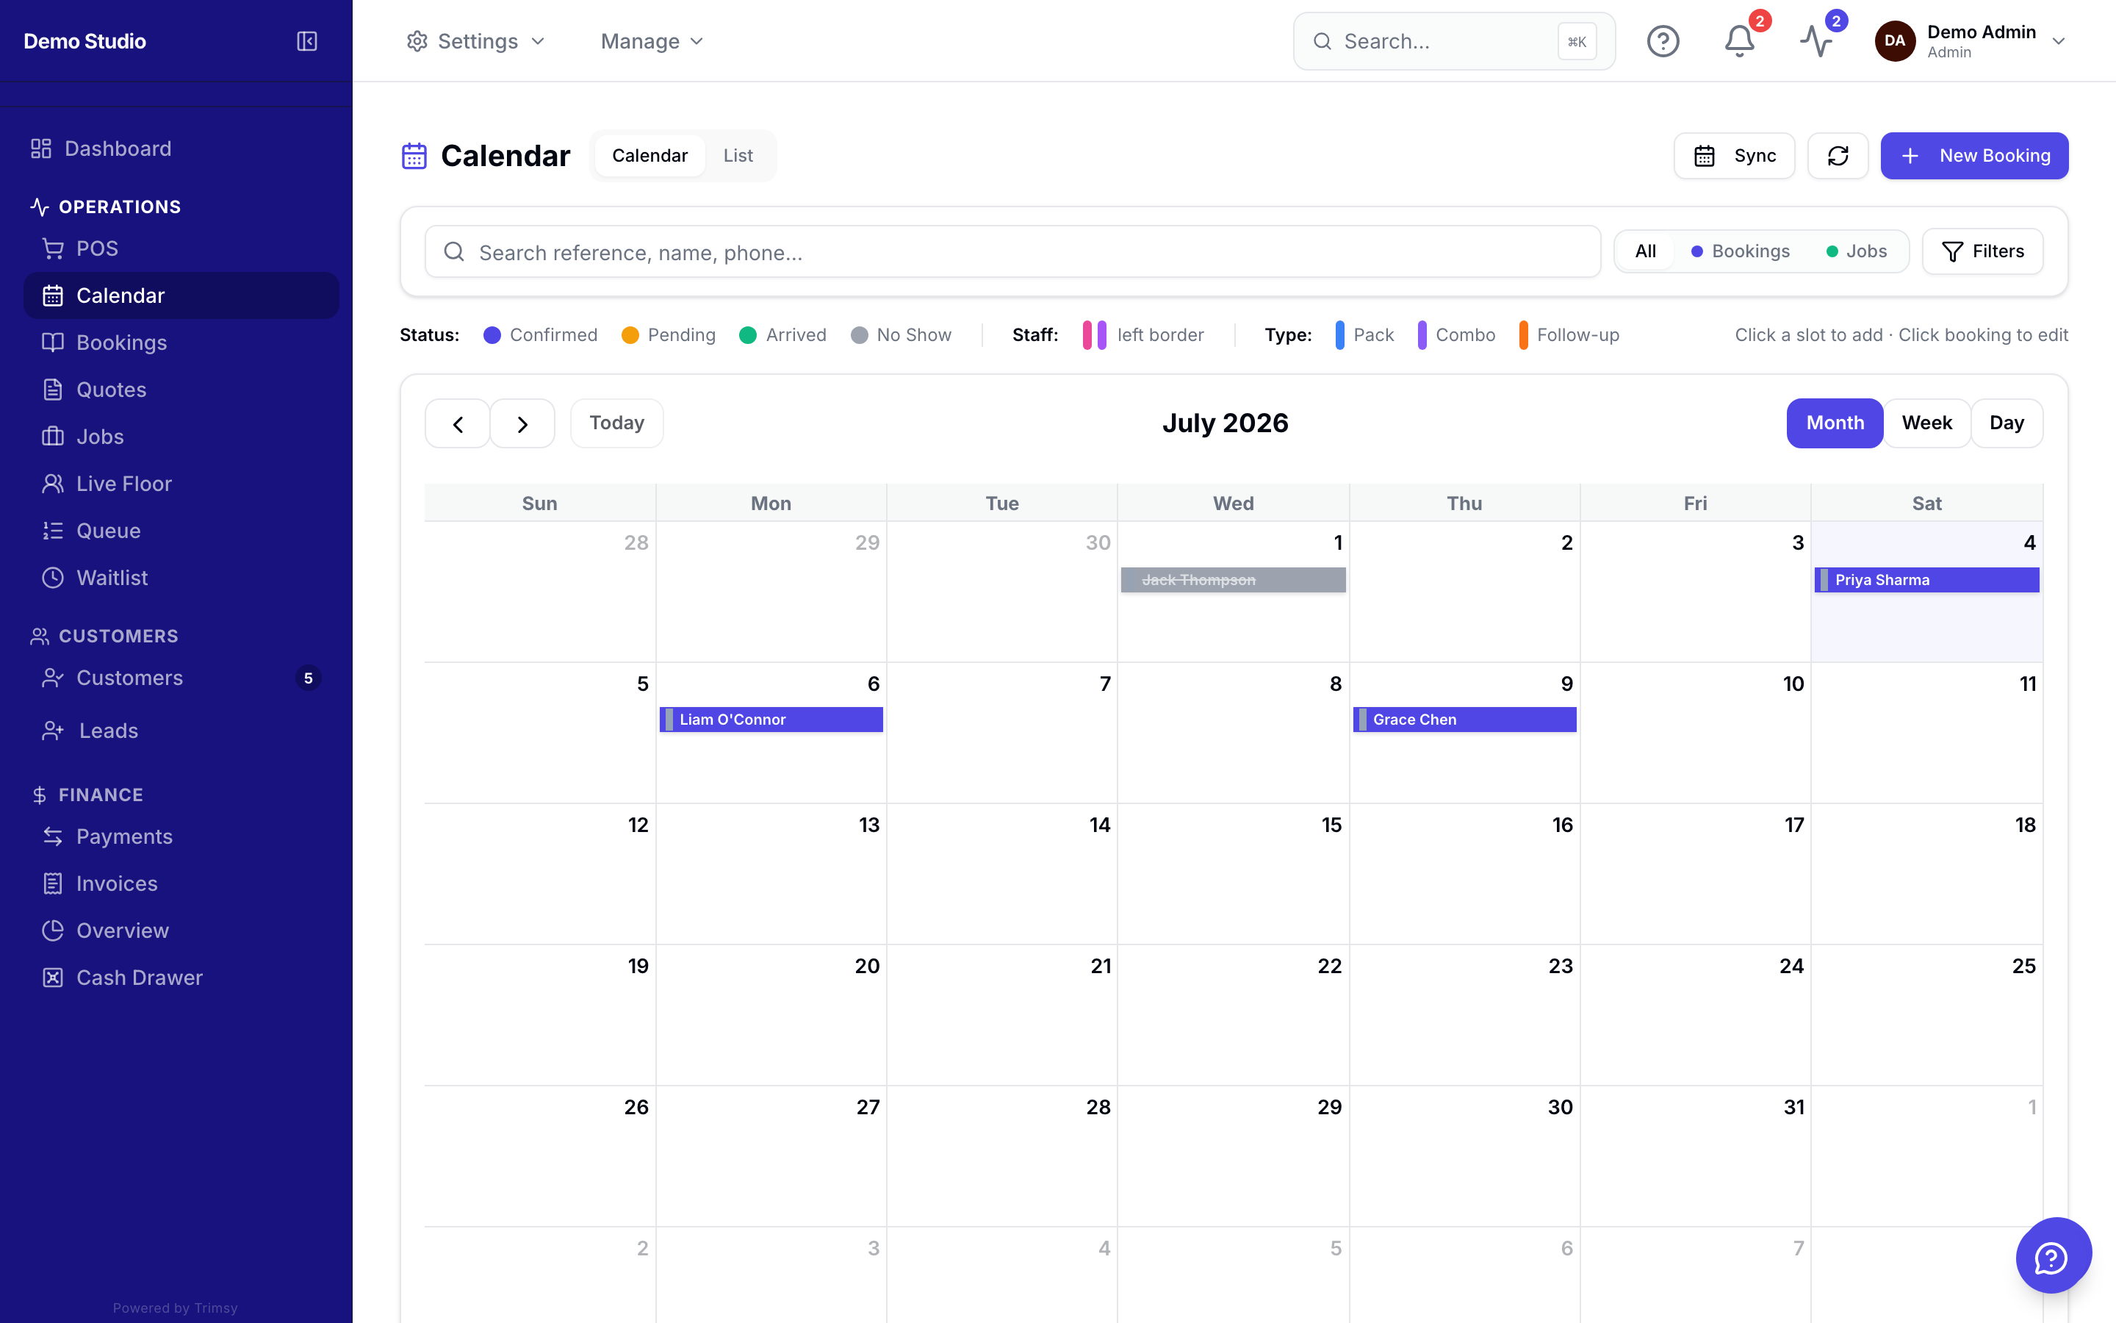Focus the search reference, name, phone field
Viewport: 2116px width, 1323px height.
1012,252
